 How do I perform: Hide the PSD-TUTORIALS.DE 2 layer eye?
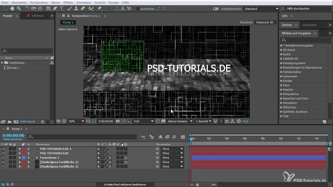(x=3, y=149)
